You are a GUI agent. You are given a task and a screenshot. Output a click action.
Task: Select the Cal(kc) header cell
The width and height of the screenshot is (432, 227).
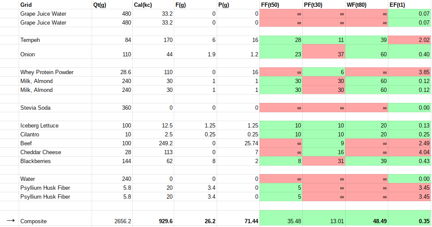[x=143, y=5]
